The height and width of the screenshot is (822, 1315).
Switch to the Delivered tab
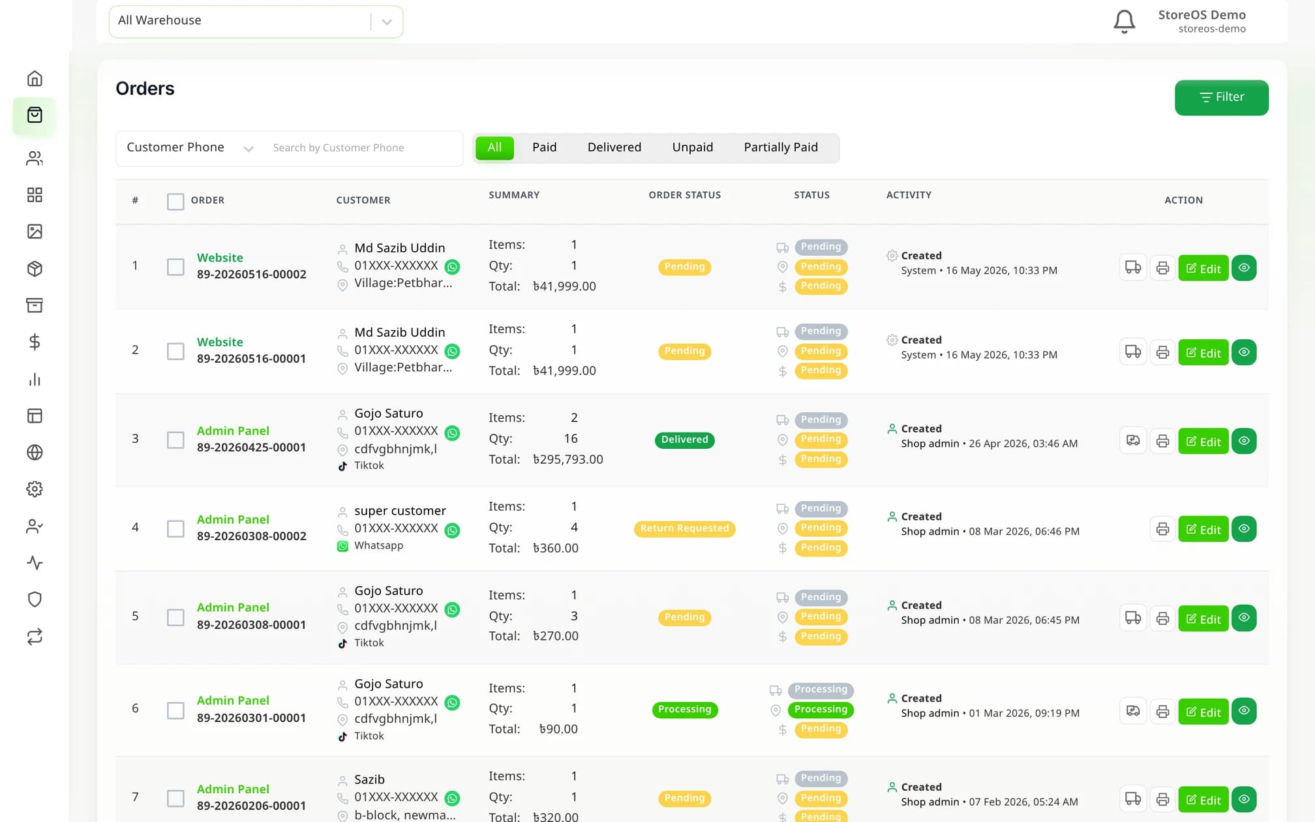(x=614, y=147)
